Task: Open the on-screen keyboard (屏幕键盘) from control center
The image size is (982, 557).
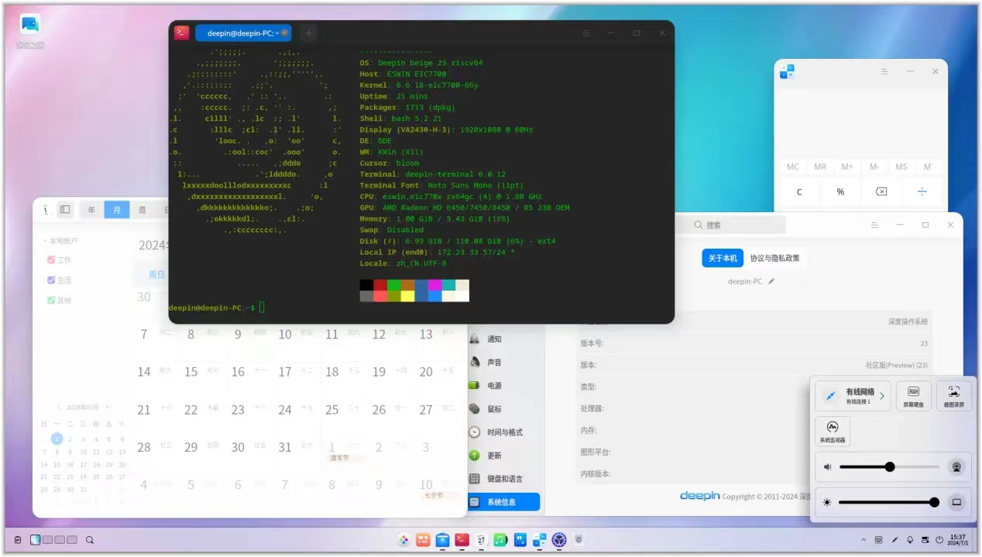Action: point(913,395)
